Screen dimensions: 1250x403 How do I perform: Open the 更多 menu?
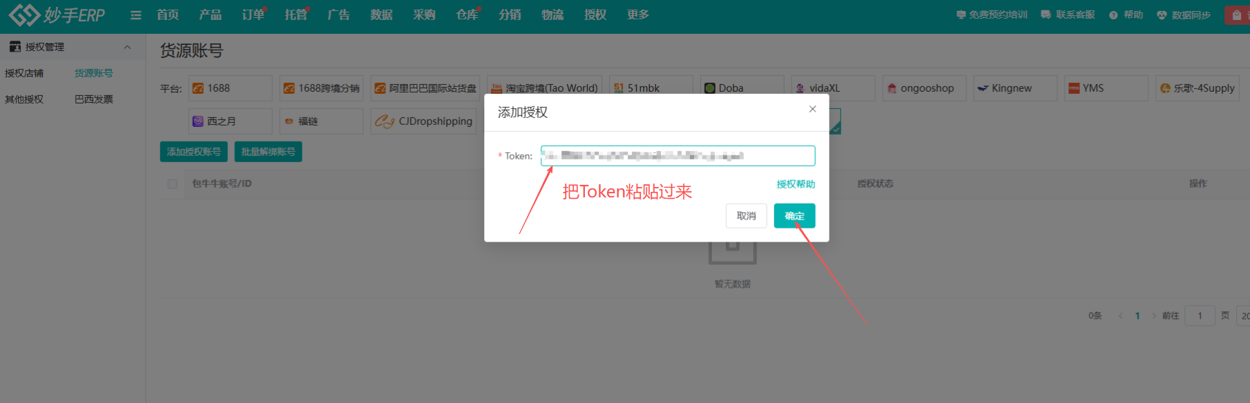(638, 14)
